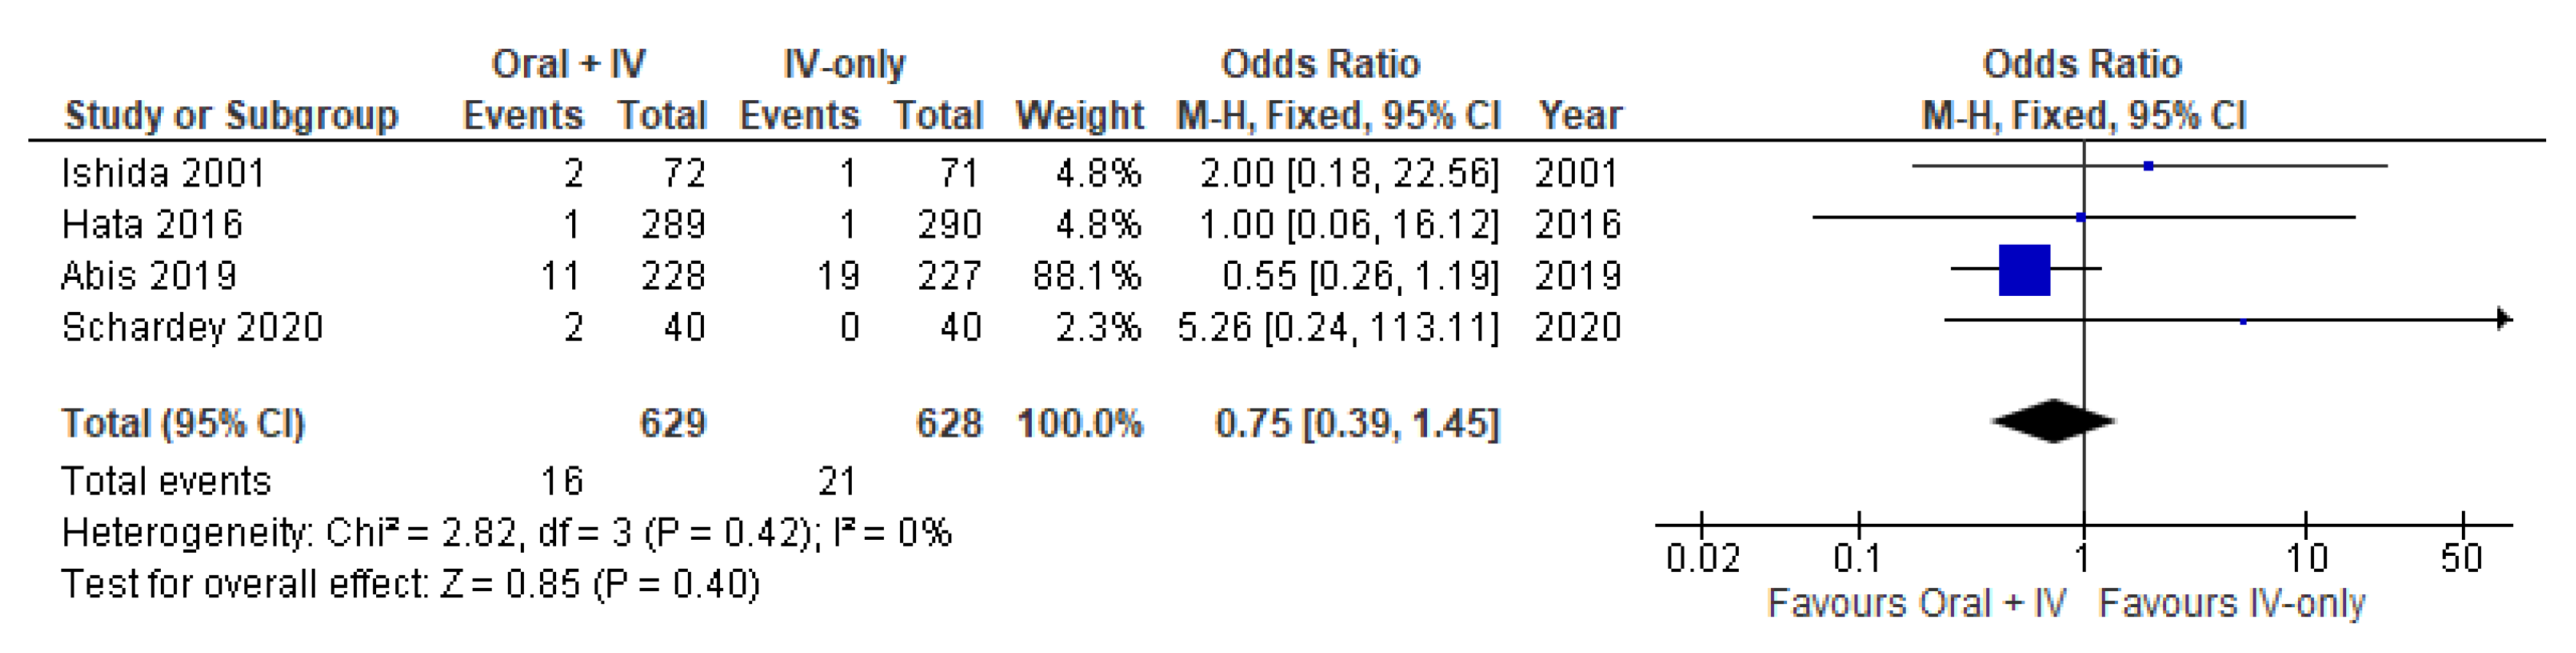
Task: Click the arrowhead on Schardey confidence interval
Action: coord(2503,320)
